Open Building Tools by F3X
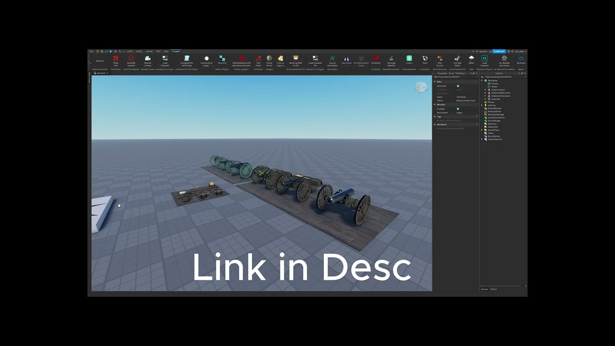 point(296,61)
